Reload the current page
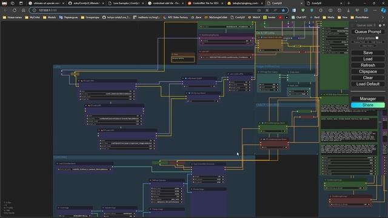The width and height of the screenshot is (388, 218). (x=15, y=10)
